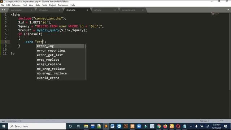Open Zoom from the taskbar
Image resolution: width=231 pixels, height=130 pixels.
click(139, 126)
